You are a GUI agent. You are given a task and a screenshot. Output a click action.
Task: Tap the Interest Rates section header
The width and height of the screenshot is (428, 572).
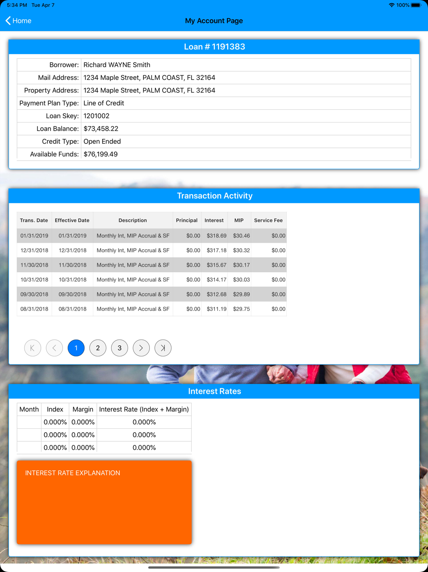(214, 391)
